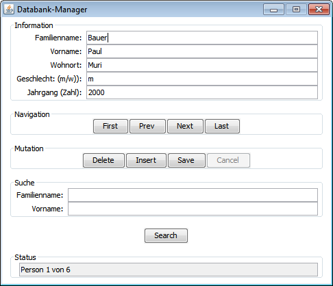
Task: Maximize the Databank-Manager window
Action: (x=296, y=10)
